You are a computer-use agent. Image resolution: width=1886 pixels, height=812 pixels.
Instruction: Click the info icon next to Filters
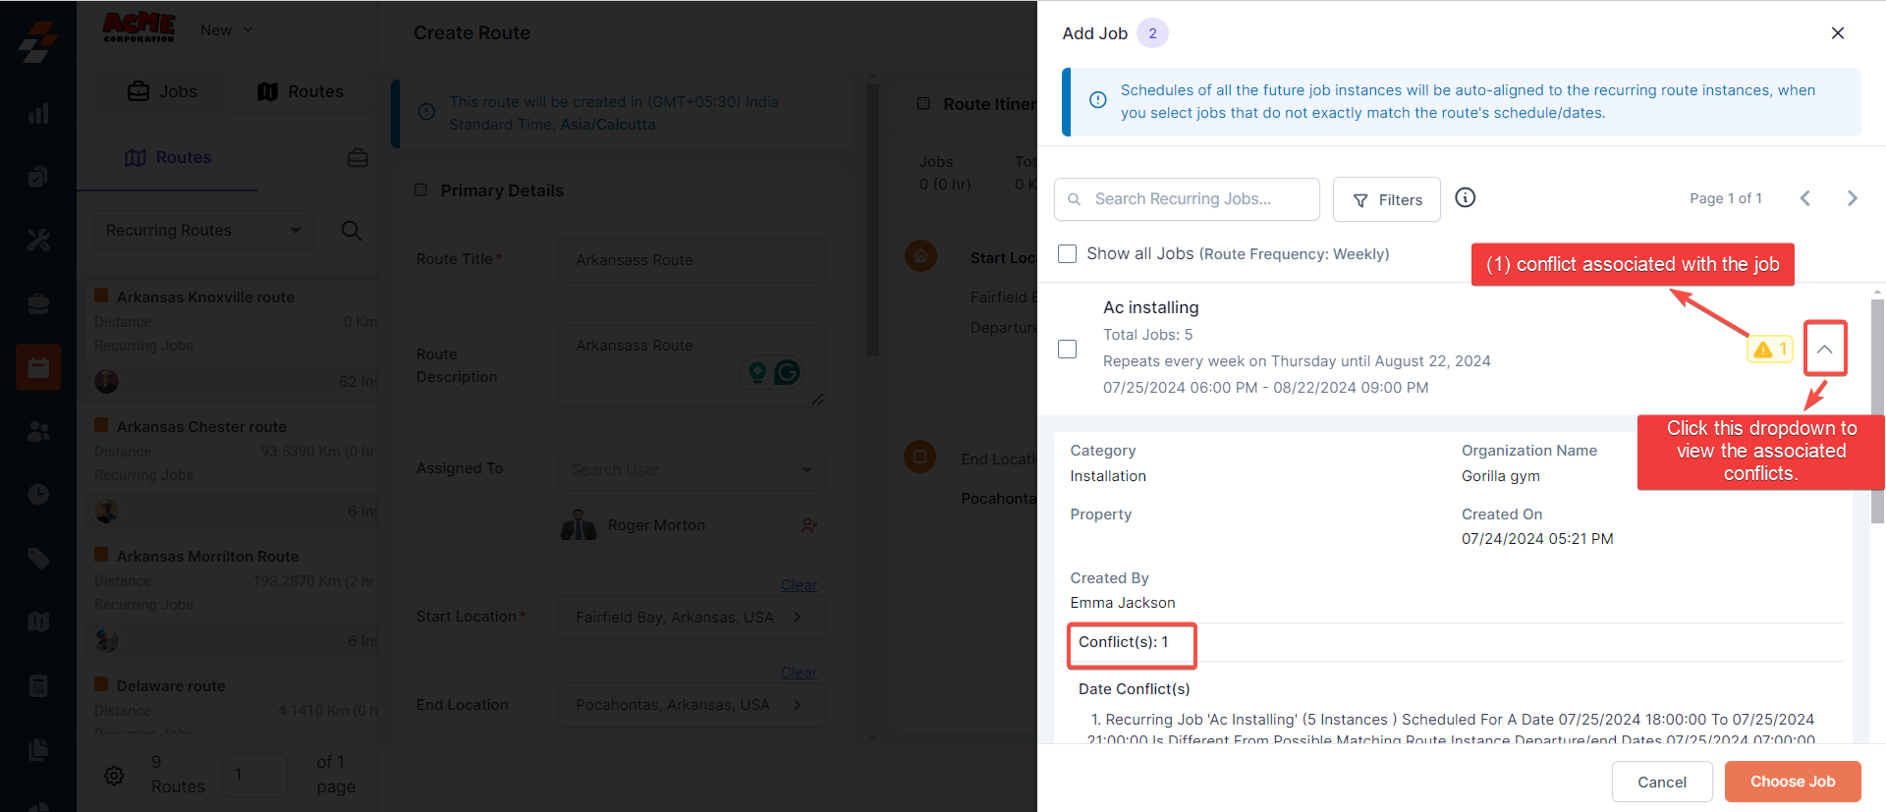pos(1465,197)
